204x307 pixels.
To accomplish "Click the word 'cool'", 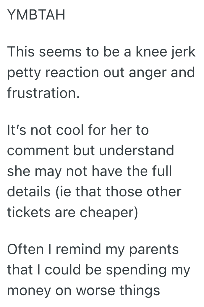I will point(69,130).
